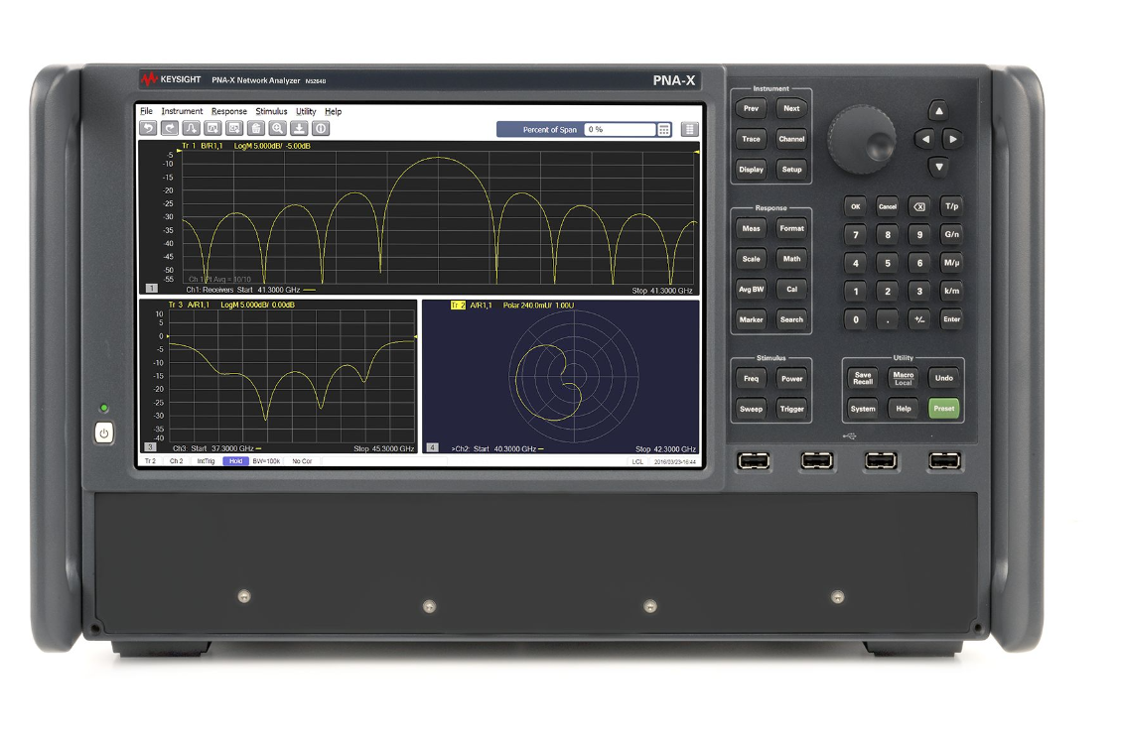Viewport: 1121px width, 741px height.
Task: Click the standby power toolbar icon
Action: 321,128
